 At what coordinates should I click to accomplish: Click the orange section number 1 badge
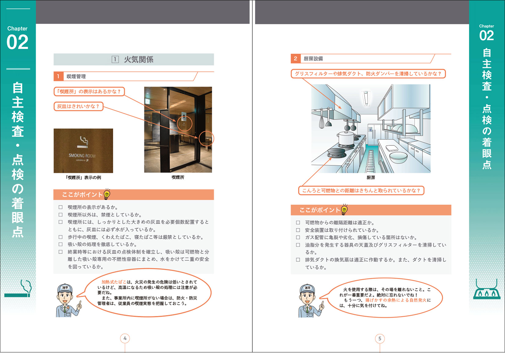click(58, 76)
